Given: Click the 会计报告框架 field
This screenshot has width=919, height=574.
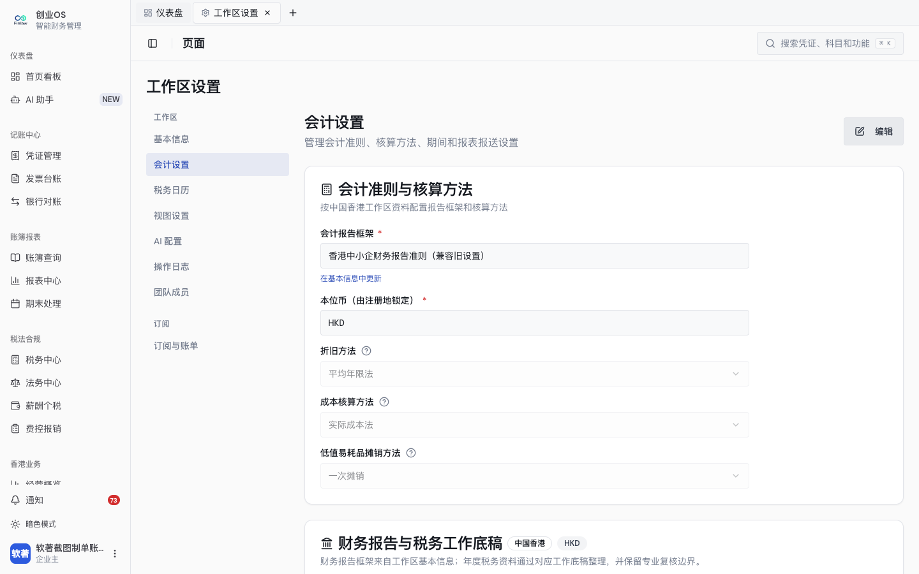Looking at the screenshot, I should pos(534,256).
